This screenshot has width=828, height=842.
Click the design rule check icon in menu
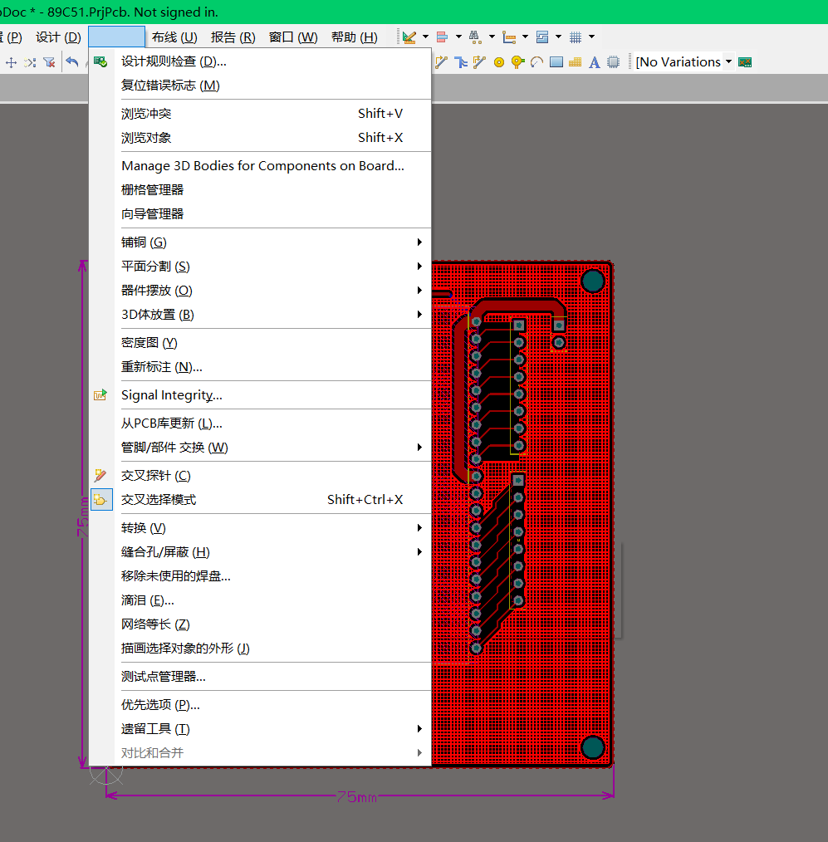coord(100,61)
